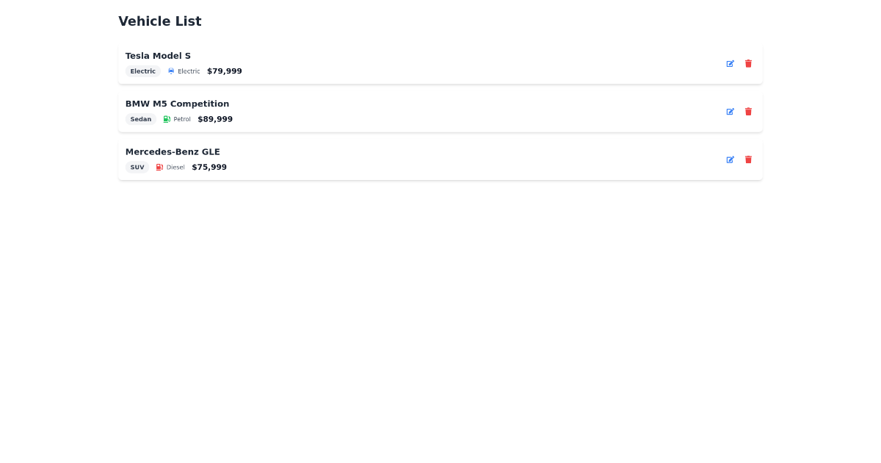Select the Sedan badge on the BMW card
Viewport: 881px width, 463px height.
[140, 118]
